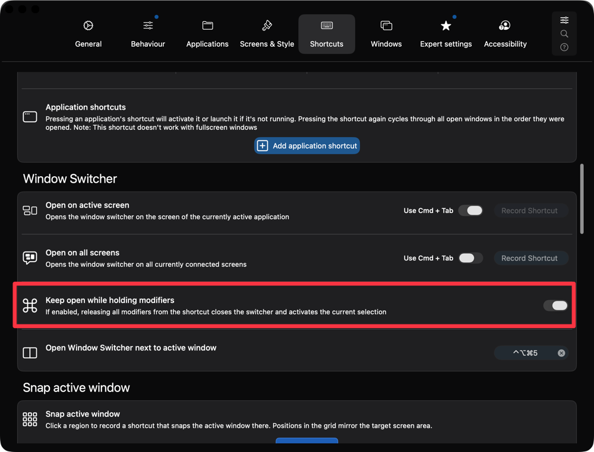Click Add application shortcut button
The image size is (594, 452).
(307, 145)
